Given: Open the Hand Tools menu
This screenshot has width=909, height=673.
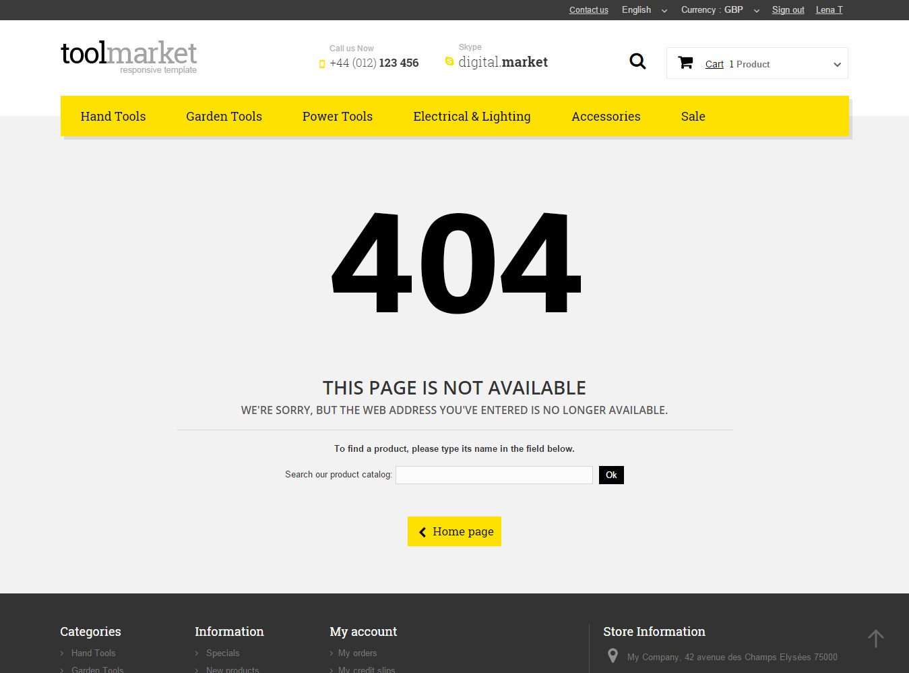Looking at the screenshot, I should point(113,117).
